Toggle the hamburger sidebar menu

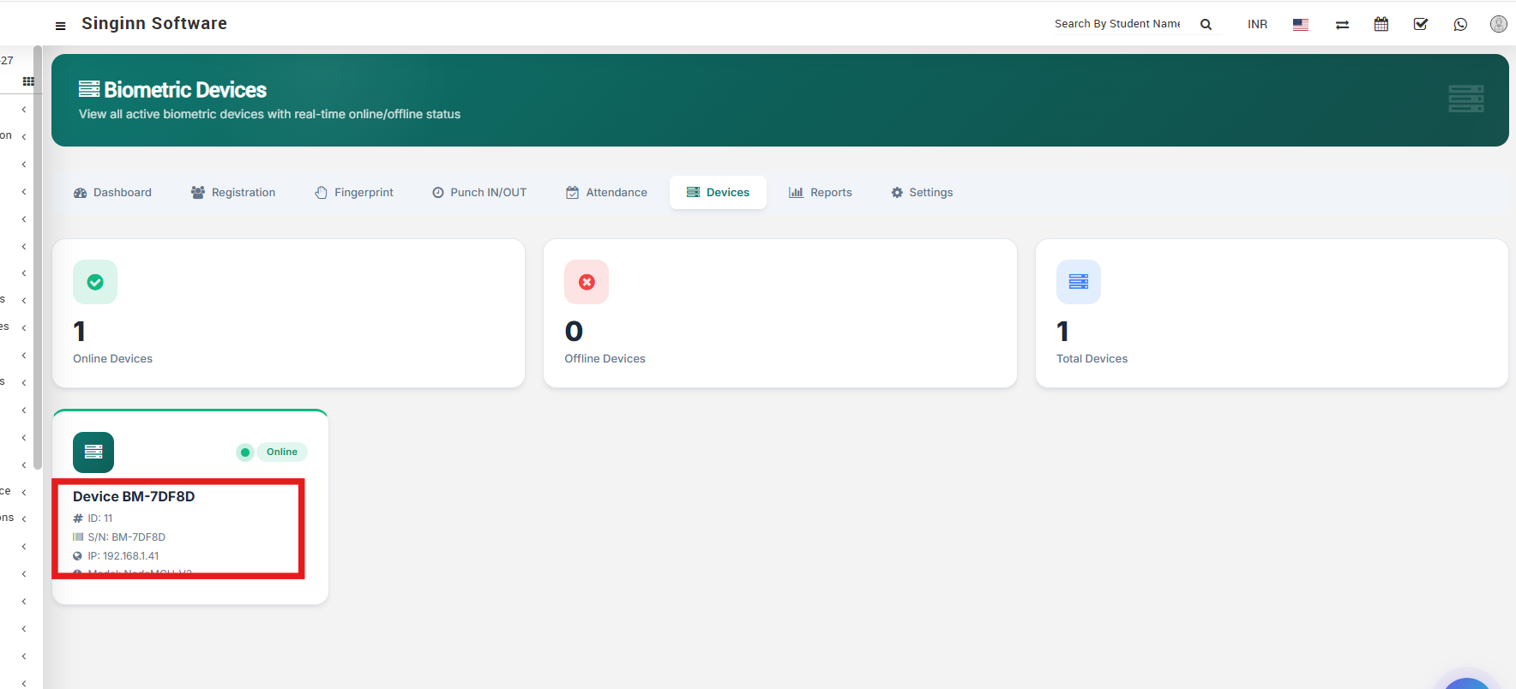60,26
